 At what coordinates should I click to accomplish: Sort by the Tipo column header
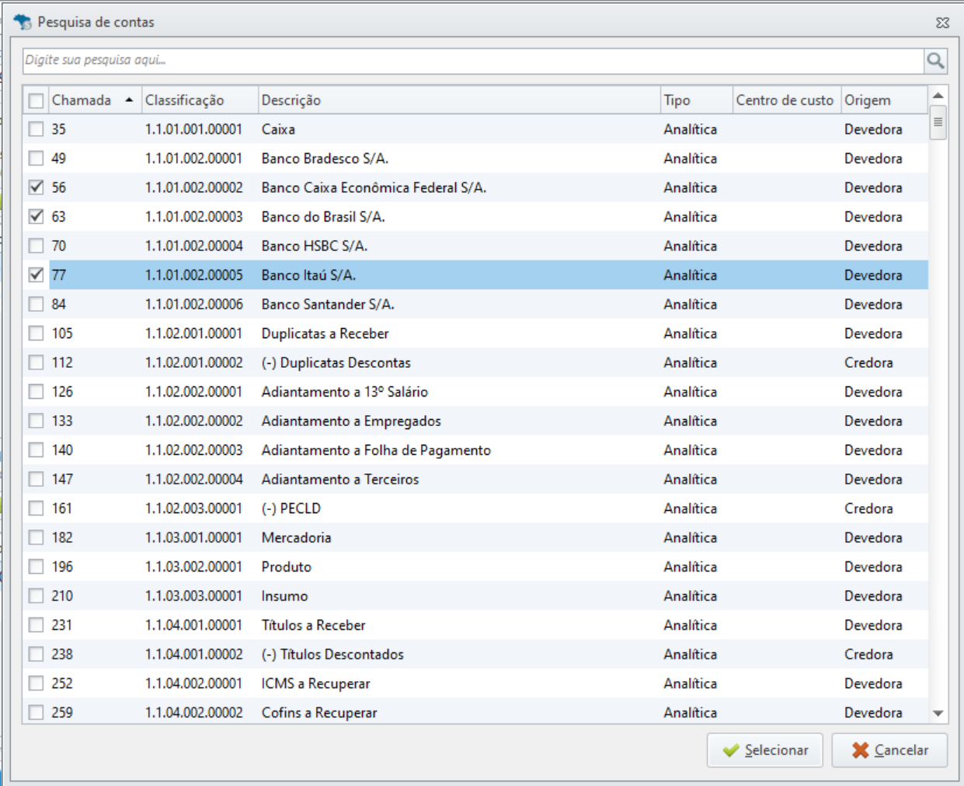[677, 100]
